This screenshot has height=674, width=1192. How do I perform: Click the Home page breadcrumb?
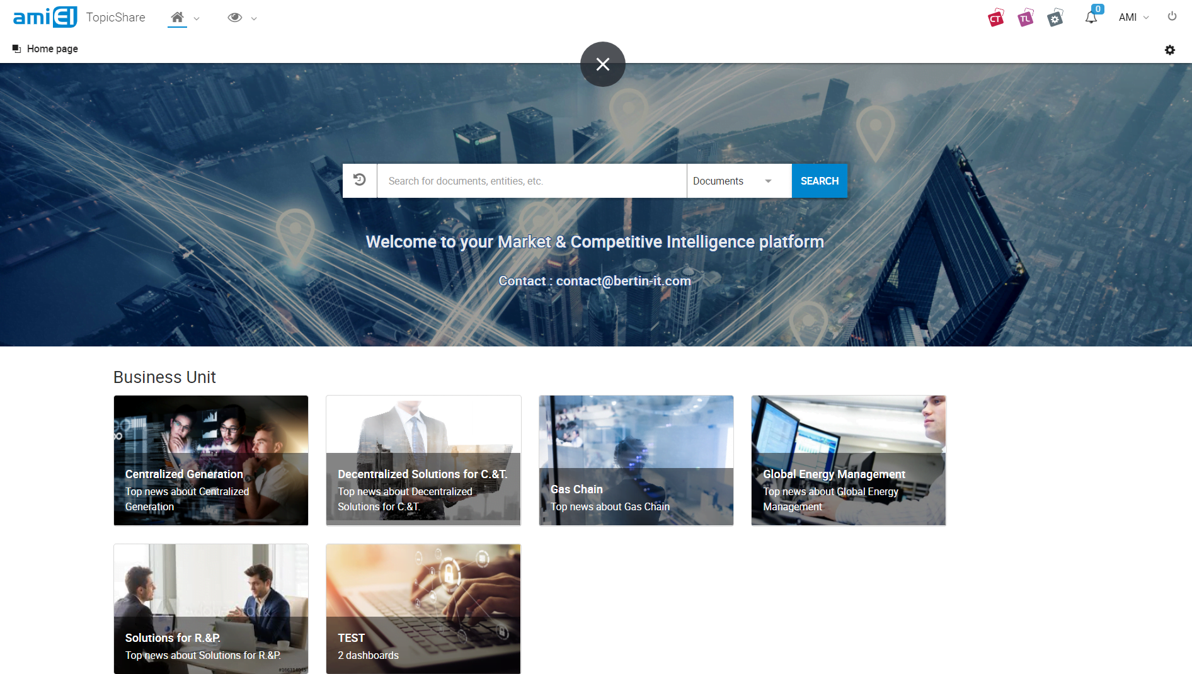coord(52,49)
